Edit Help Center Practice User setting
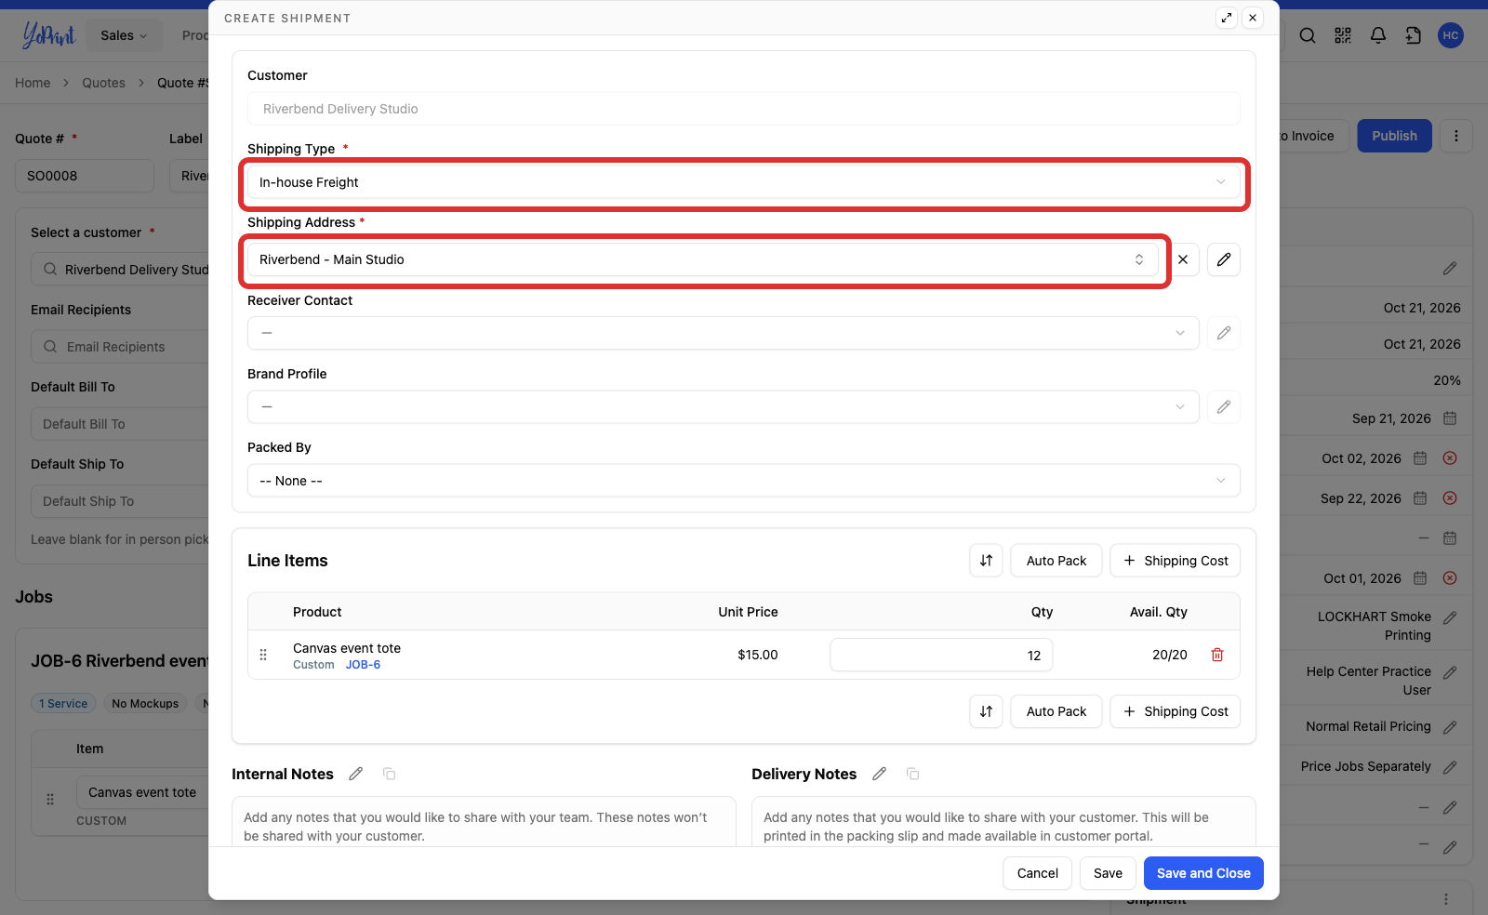The width and height of the screenshot is (1488, 915). coord(1450,672)
